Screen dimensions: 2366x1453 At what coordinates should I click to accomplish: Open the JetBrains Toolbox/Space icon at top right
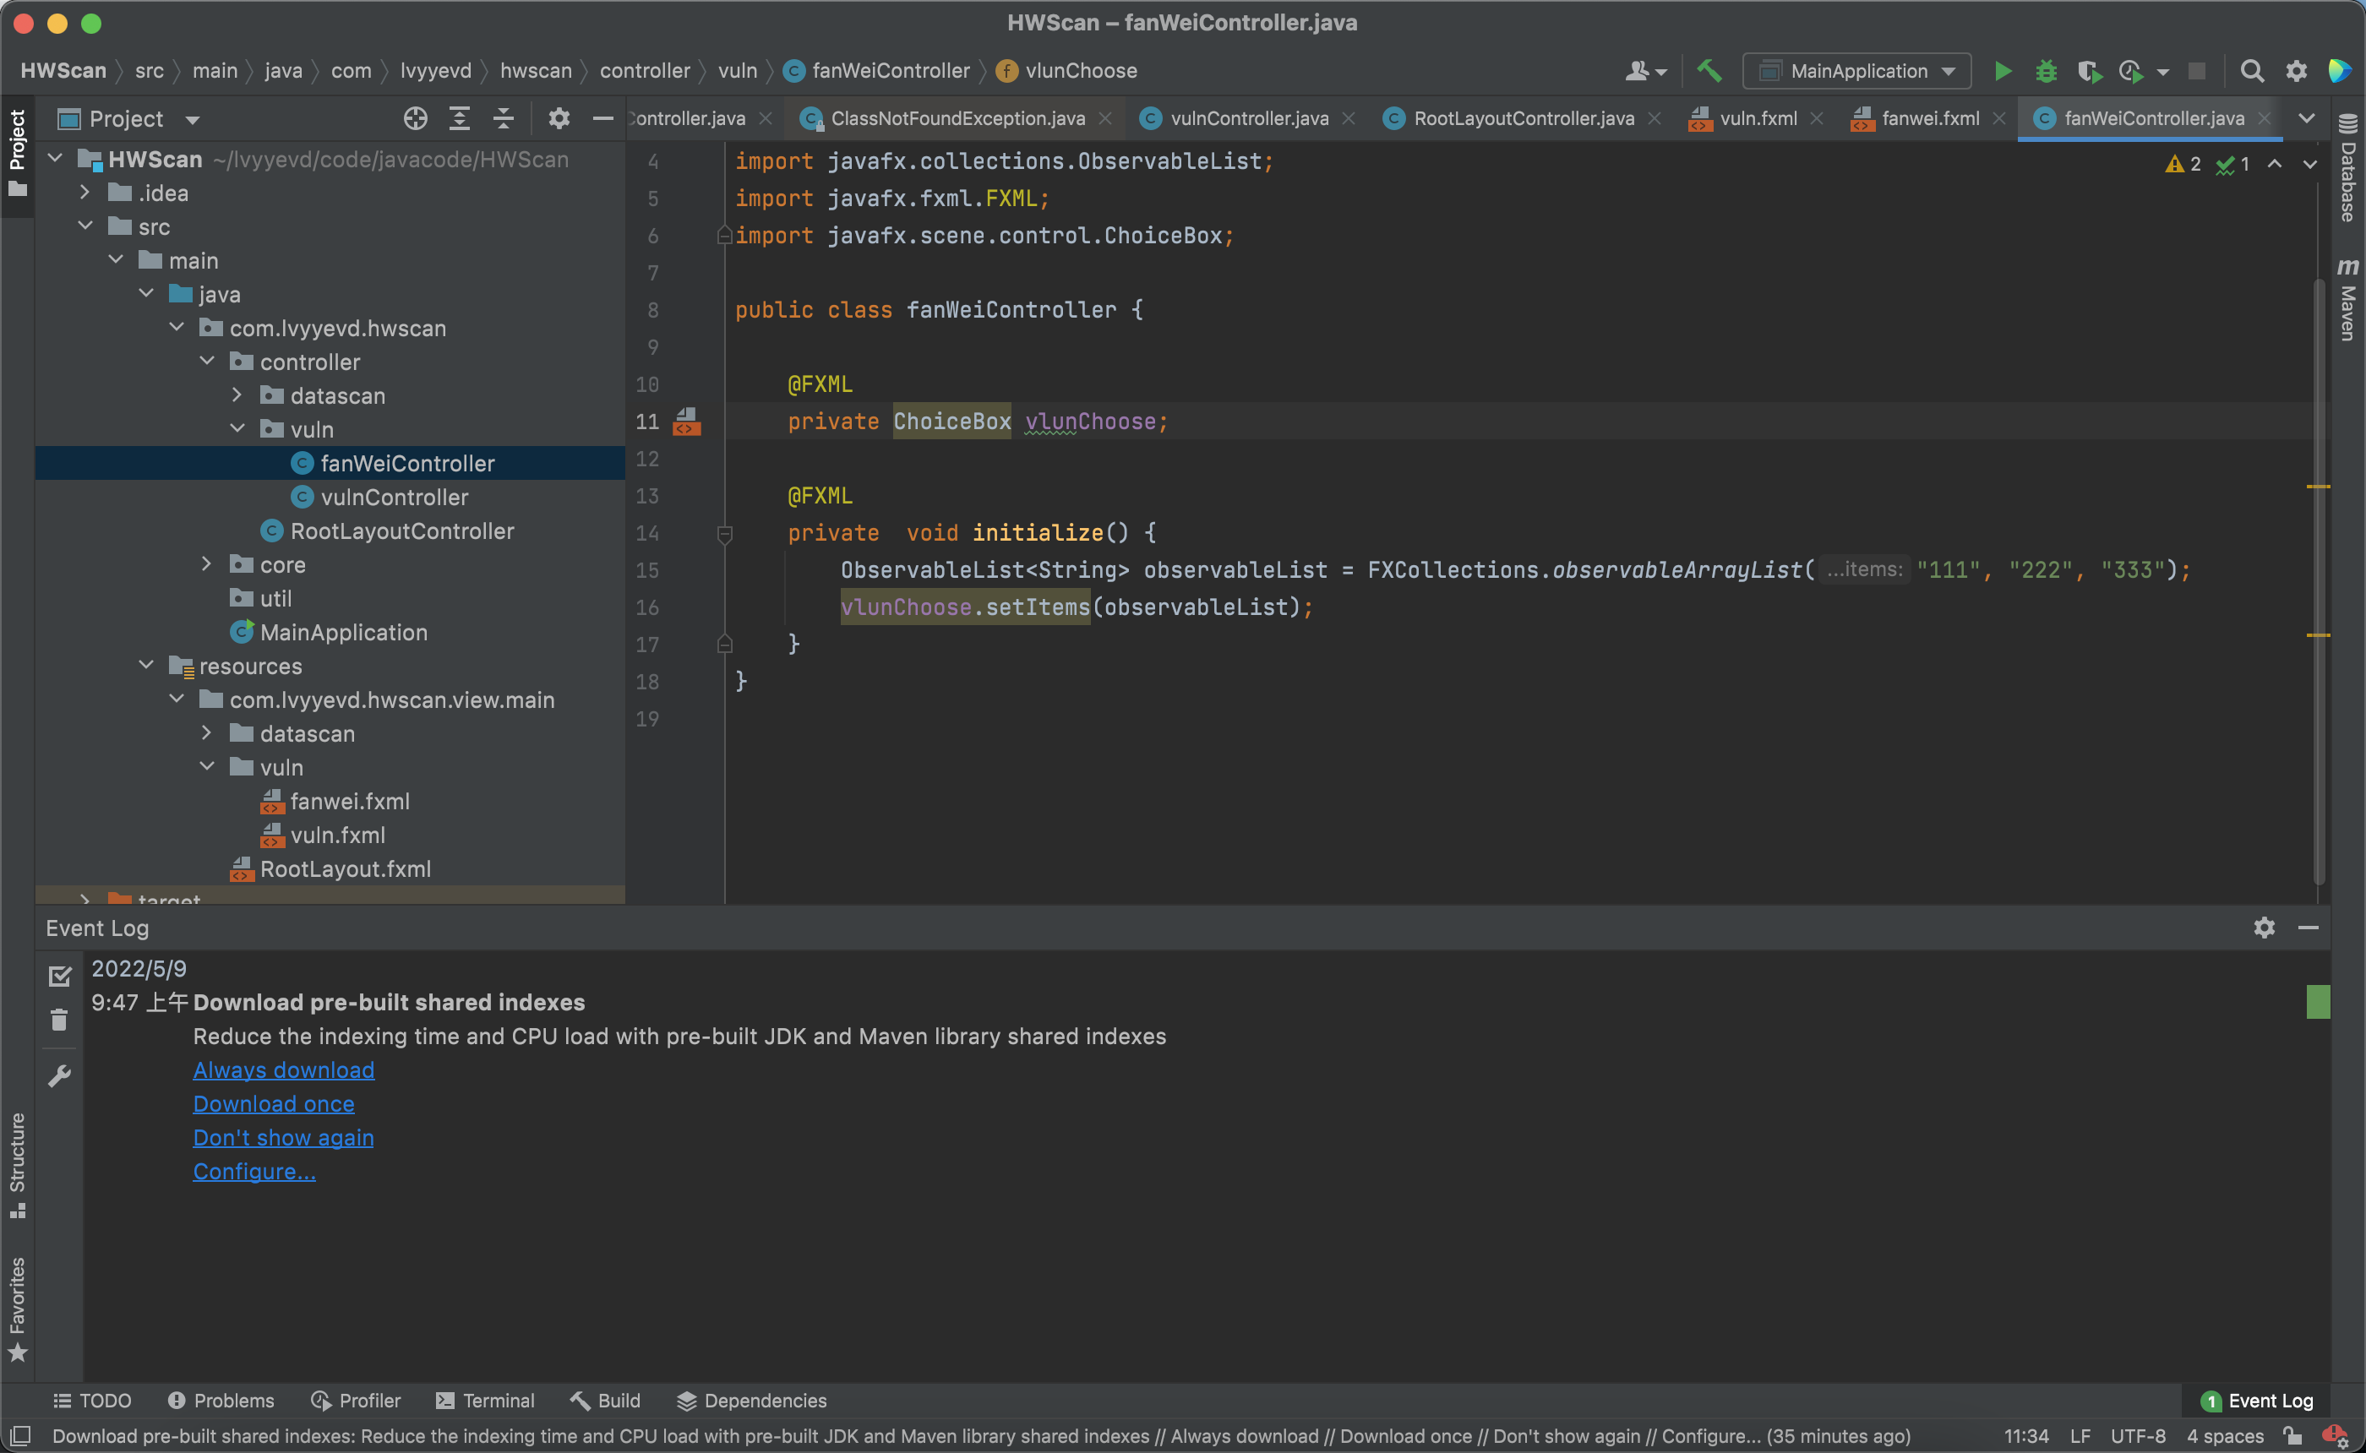coord(2339,71)
